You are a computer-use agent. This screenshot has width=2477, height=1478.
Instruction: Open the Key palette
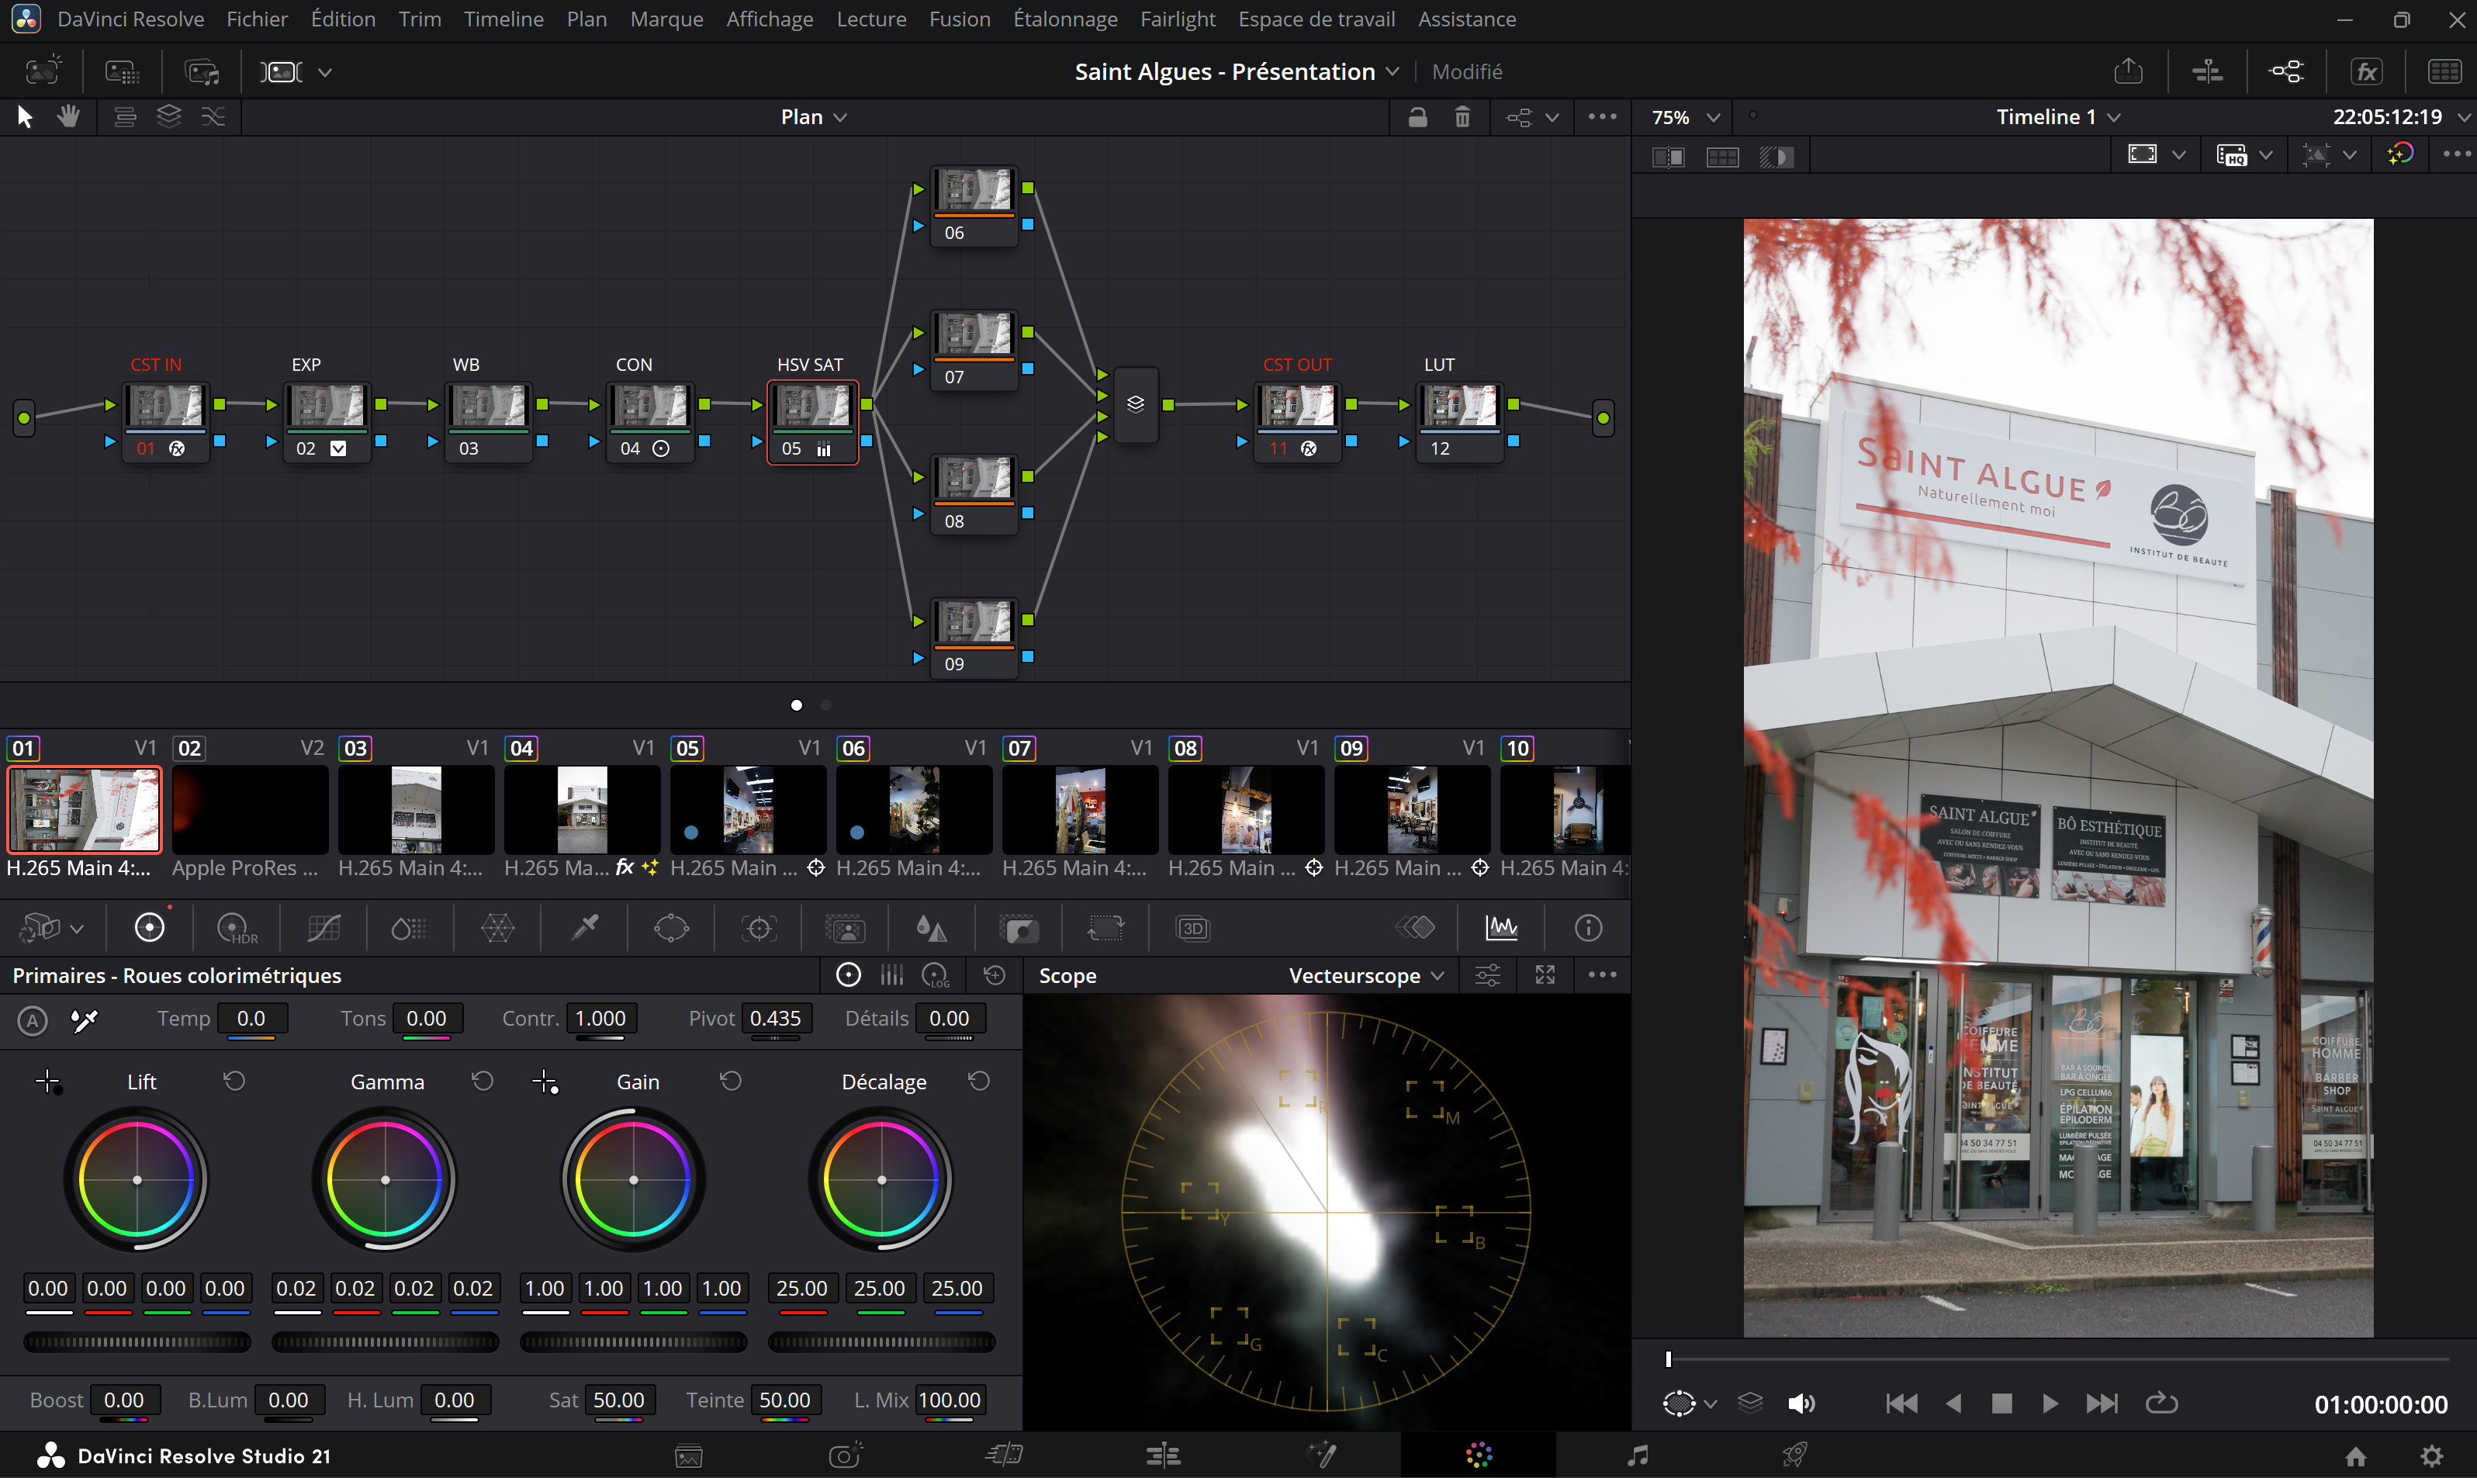(x=1019, y=928)
